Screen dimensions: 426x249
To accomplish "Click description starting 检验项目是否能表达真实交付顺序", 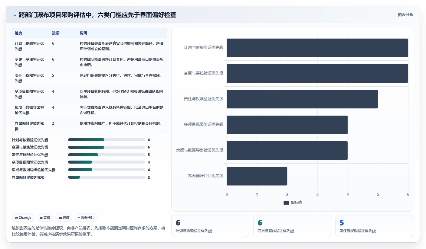I will click(x=122, y=46).
